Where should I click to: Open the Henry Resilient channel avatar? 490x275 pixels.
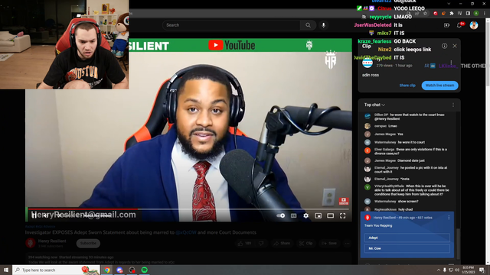(31, 243)
